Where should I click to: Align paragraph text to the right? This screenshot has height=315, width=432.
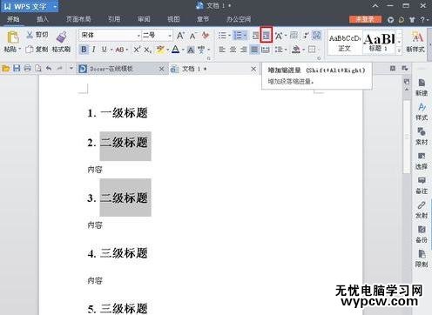[x=244, y=50]
